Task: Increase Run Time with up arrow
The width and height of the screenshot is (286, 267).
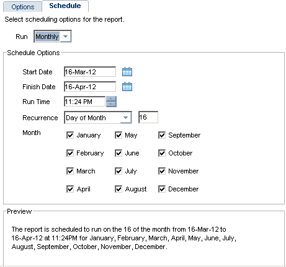Action: [x=111, y=99]
